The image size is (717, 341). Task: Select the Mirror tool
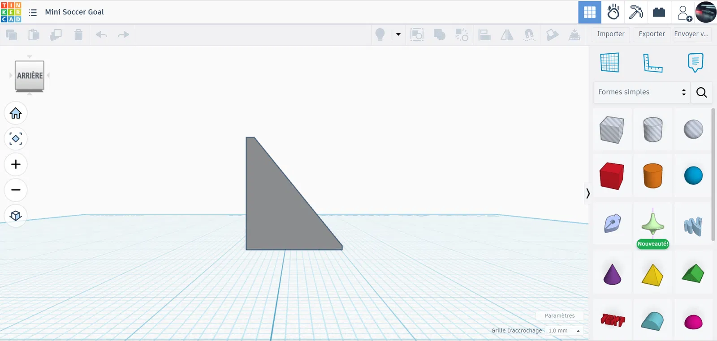point(507,34)
